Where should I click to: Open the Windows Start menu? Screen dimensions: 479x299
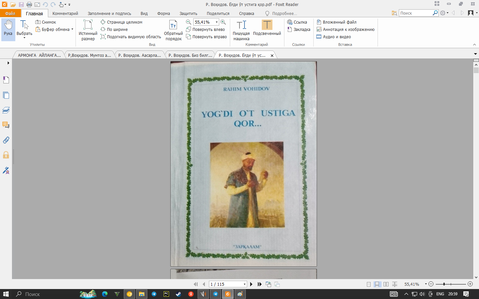point(6,294)
